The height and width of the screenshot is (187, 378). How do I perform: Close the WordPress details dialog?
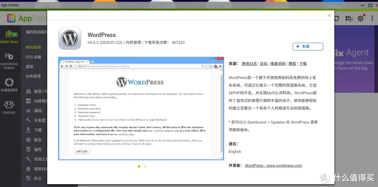coord(329,15)
